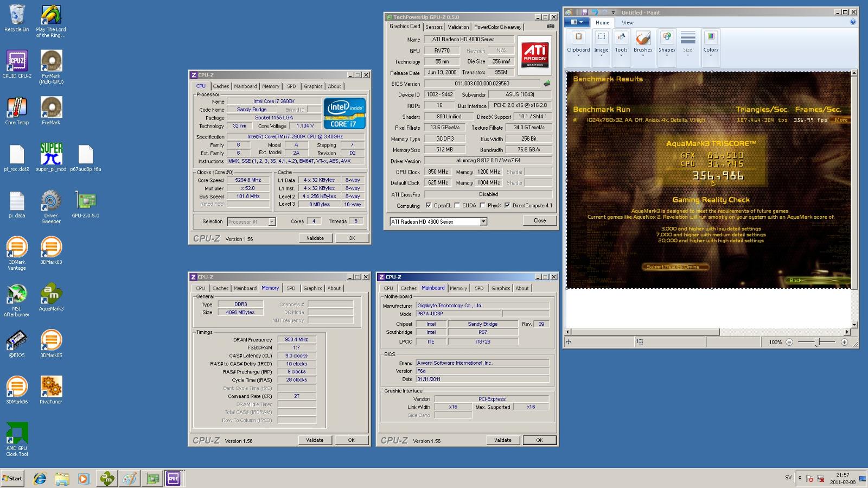
Task: Click GPU-Z camera screenshot icon
Action: pyautogui.click(x=550, y=26)
